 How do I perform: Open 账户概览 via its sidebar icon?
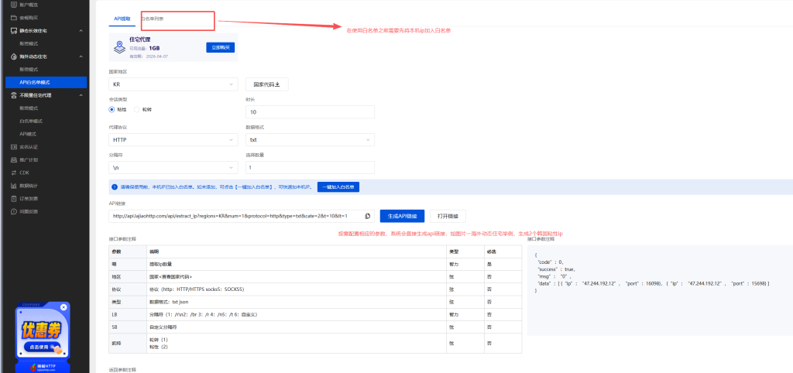[x=14, y=5]
